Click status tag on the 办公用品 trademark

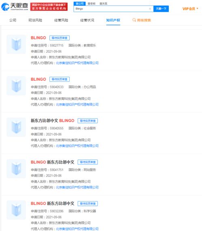coord(60,79)
